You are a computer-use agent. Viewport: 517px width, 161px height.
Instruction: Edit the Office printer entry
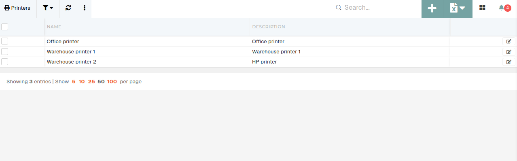click(x=509, y=41)
